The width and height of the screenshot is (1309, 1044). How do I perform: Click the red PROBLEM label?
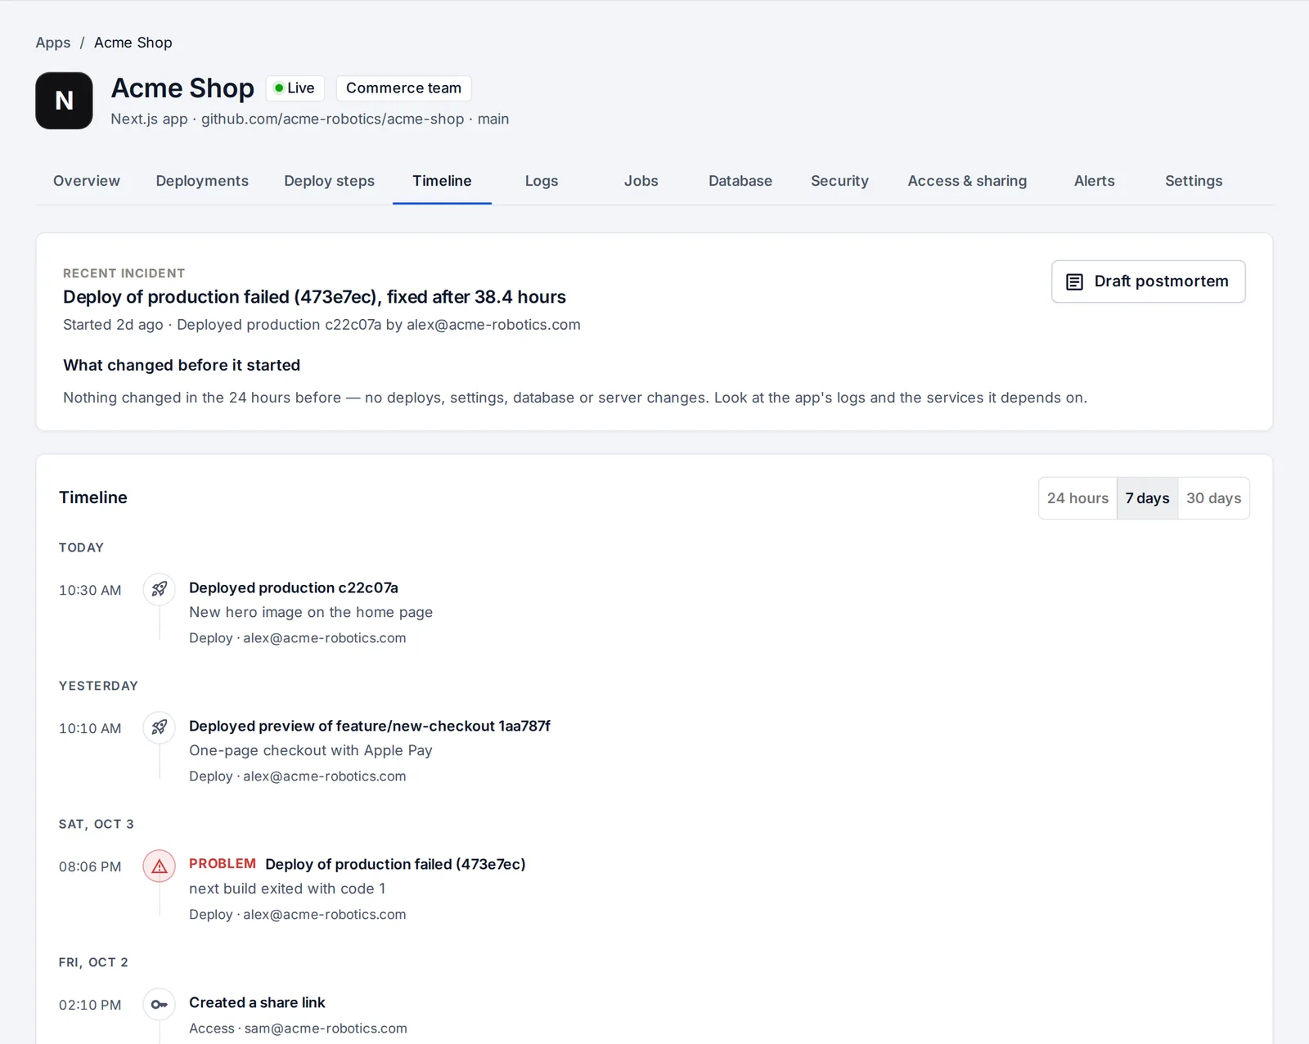tap(223, 864)
